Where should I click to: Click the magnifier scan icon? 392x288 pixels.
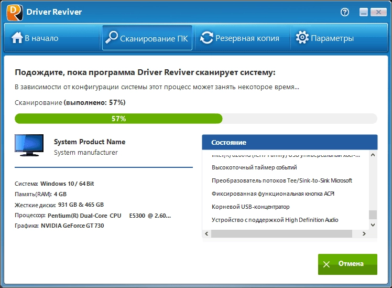(112, 38)
